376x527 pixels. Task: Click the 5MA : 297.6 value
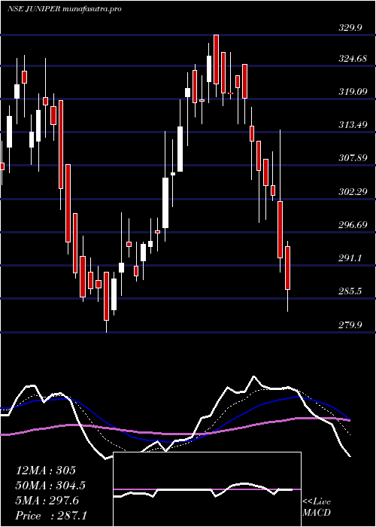point(47,501)
